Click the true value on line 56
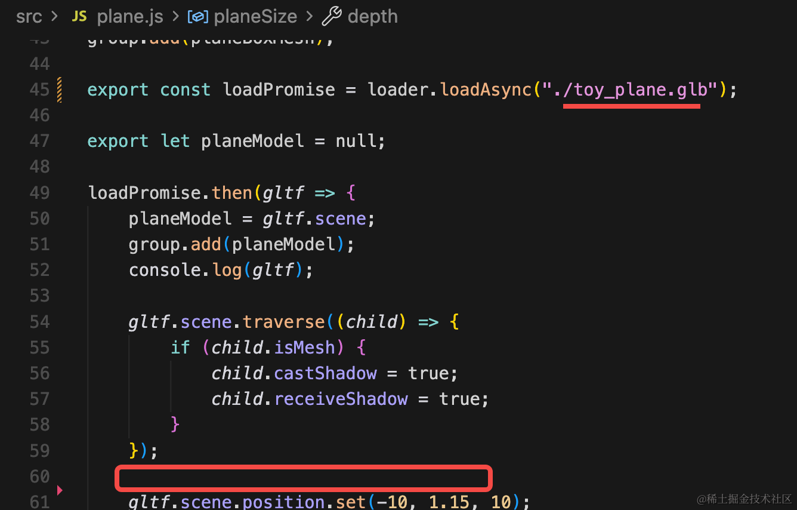This screenshot has width=797, height=510. pyautogui.click(x=428, y=374)
